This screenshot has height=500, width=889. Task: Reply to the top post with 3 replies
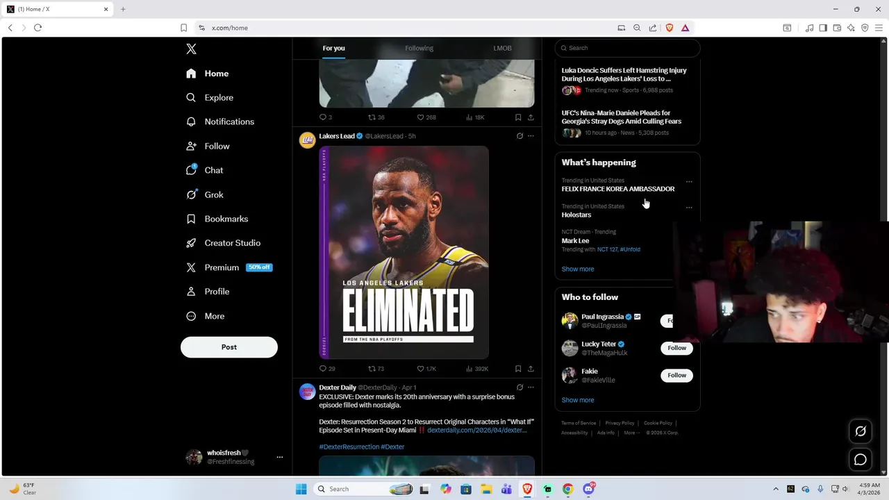pyautogui.click(x=325, y=117)
